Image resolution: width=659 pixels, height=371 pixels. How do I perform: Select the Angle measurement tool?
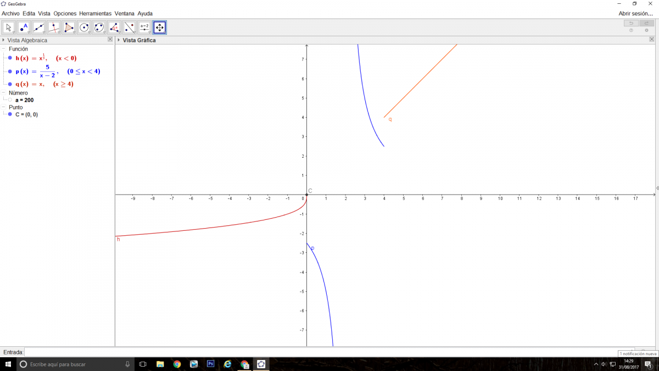(x=114, y=27)
